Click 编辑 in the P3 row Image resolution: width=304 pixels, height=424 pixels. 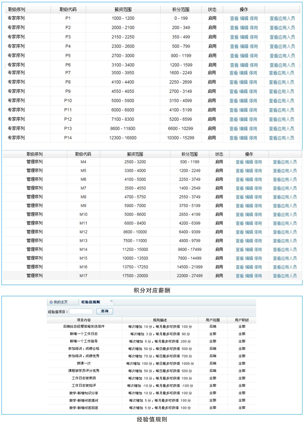pyautogui.click(x=244, y=37)
